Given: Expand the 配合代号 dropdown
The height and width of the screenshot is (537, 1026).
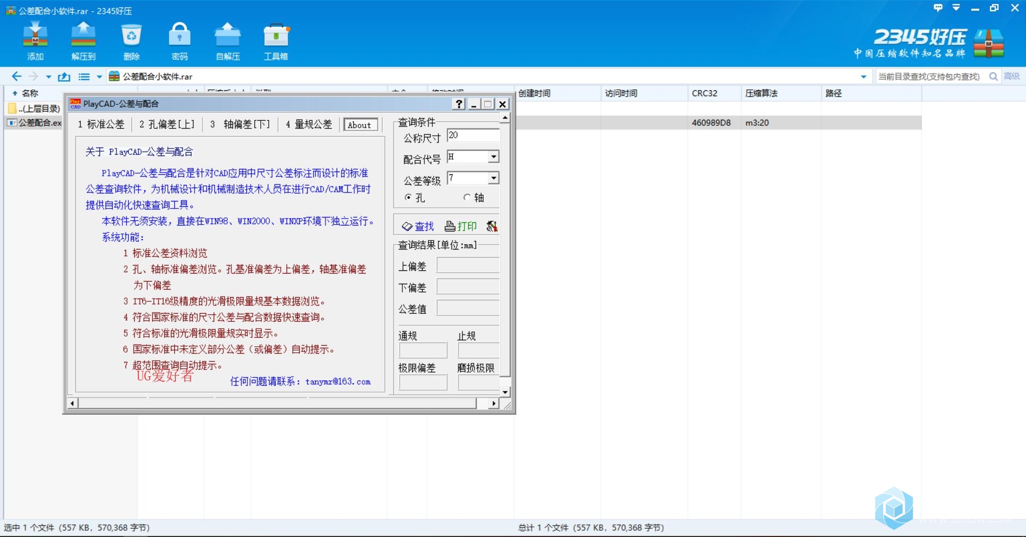Looking at the screenshot, I should 494,157.
